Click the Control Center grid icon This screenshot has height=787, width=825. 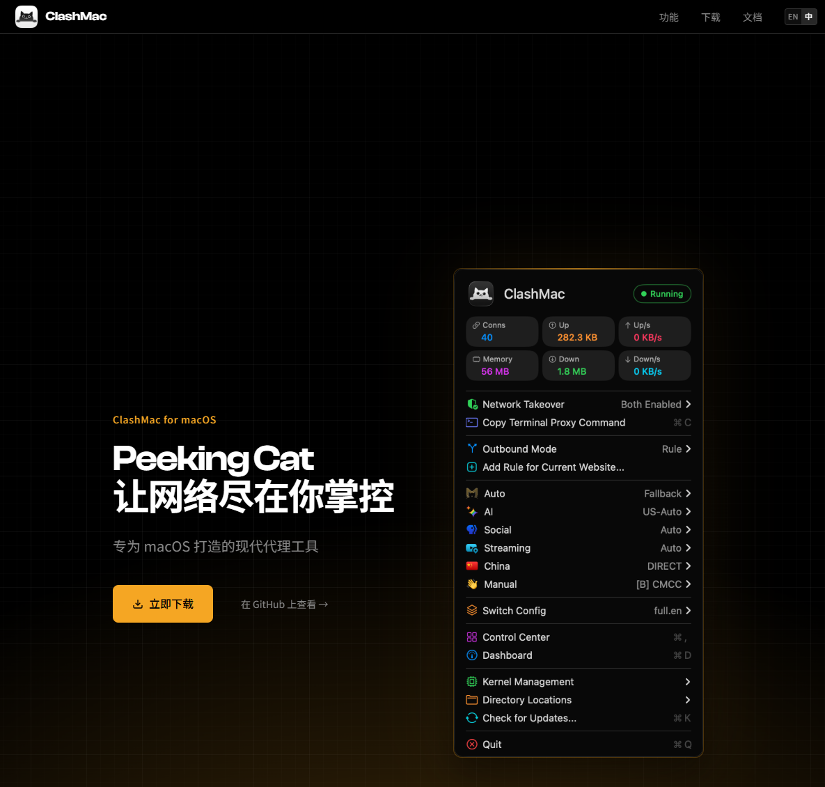pyautogui.click(x=472, y=637)
